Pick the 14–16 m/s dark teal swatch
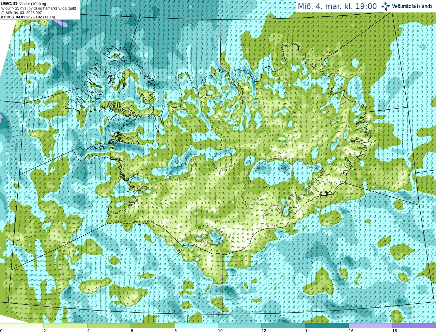 (327, 326)
